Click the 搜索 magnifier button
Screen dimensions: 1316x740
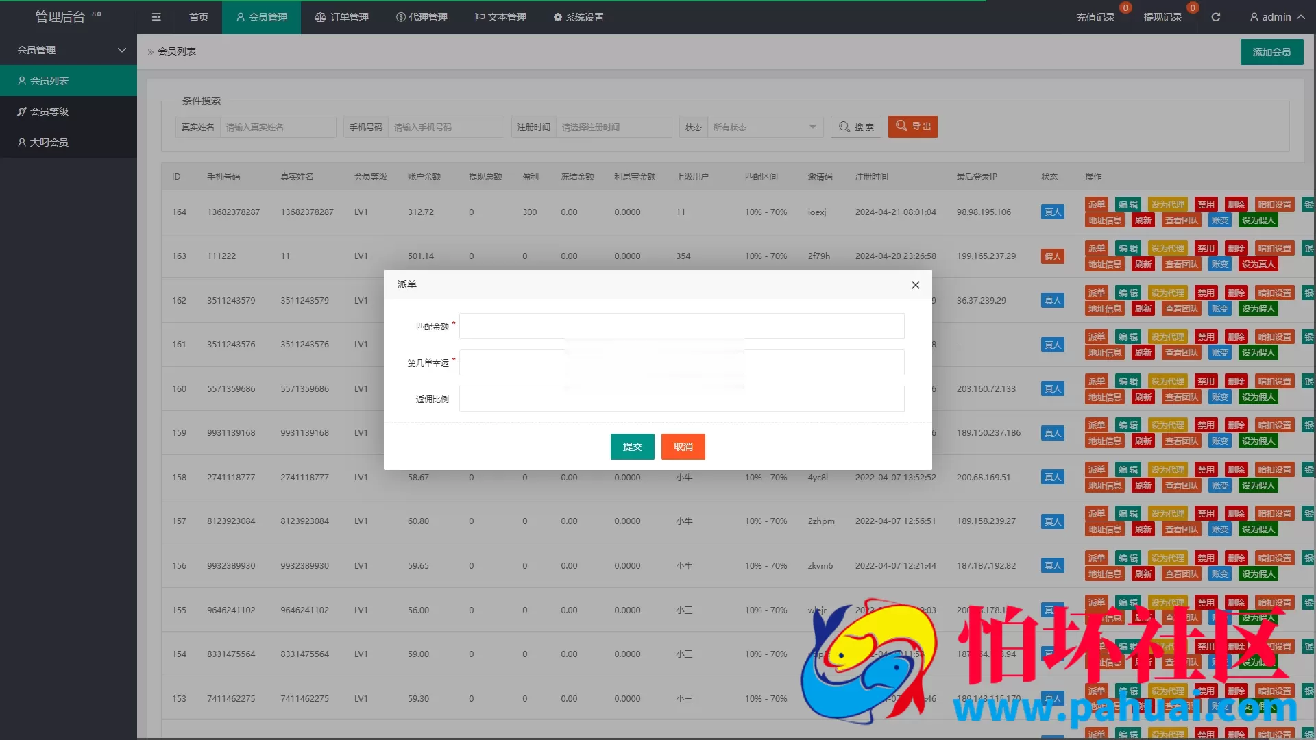tap(856, 127)
